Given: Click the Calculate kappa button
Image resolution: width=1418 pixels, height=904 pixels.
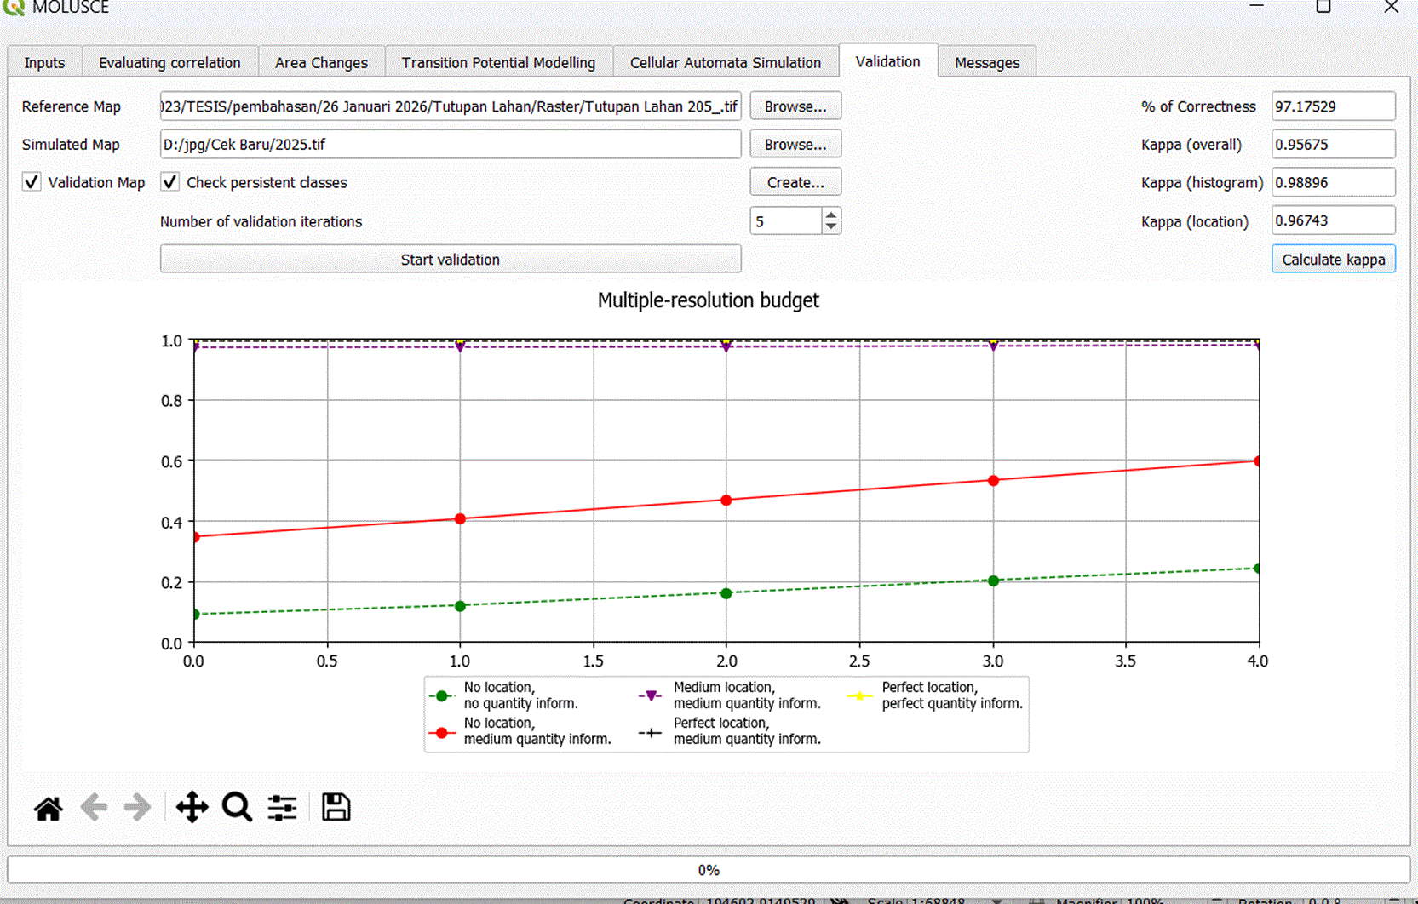Looking at the screenshot, I should [x=1334, y=259].
